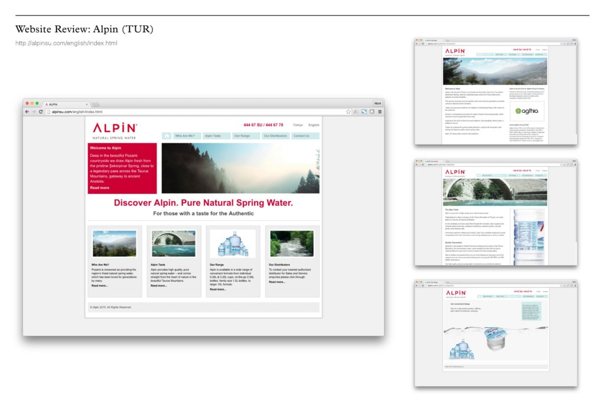Viewport: 605px width, 418px height.
Task: Click Read more under Our Distributors card
Action: (x=277, y=282)
